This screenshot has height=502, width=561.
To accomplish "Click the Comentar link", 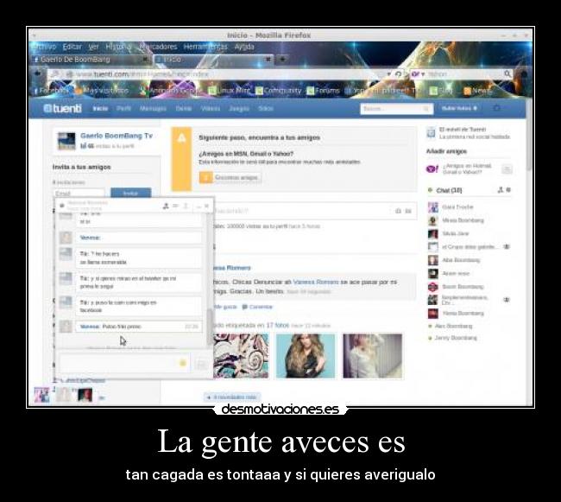I will [257, 307].
